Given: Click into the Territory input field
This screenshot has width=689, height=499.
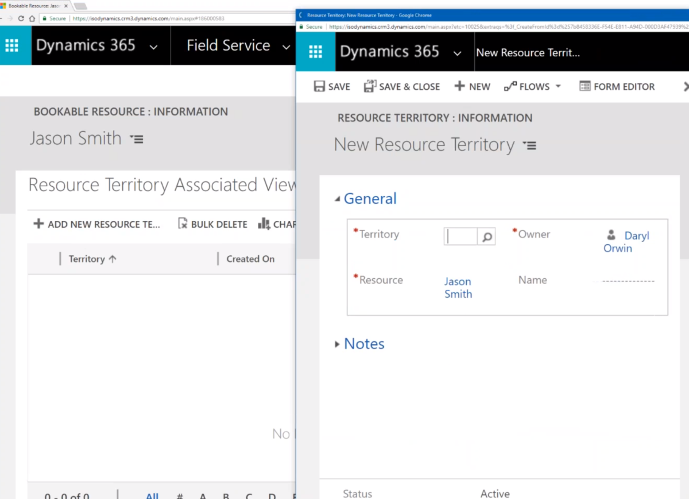Looking at the screenshot, I should tap(460, 237).
